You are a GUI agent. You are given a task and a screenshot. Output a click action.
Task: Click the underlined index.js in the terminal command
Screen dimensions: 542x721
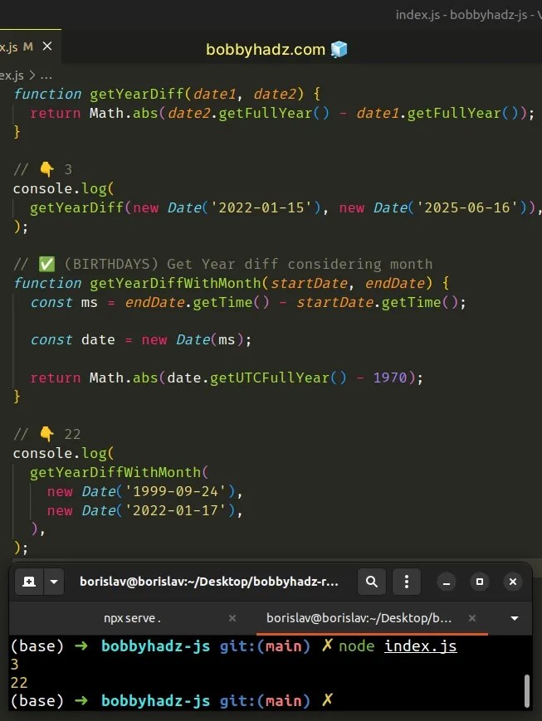coord(421,646)
